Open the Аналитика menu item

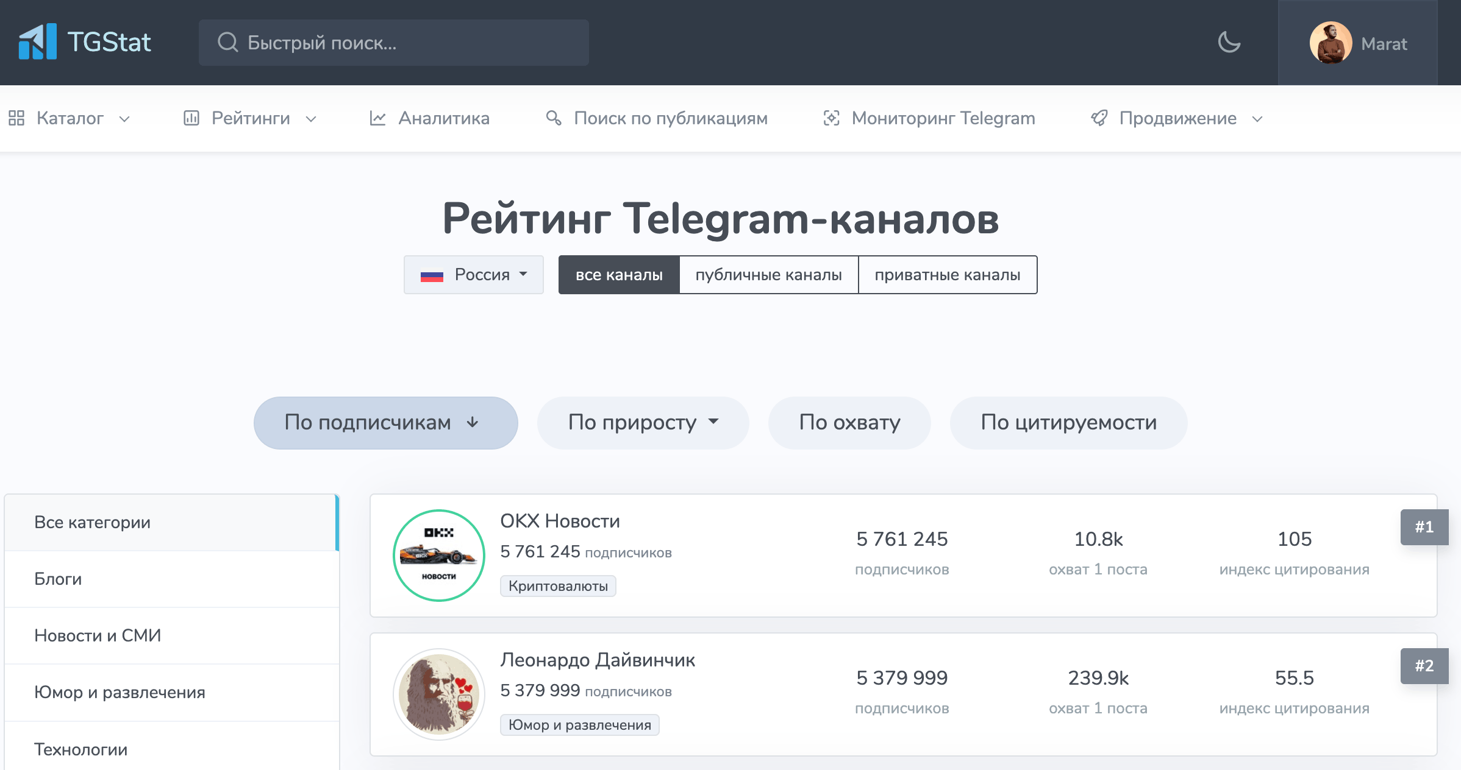click(x=429, y=118)
